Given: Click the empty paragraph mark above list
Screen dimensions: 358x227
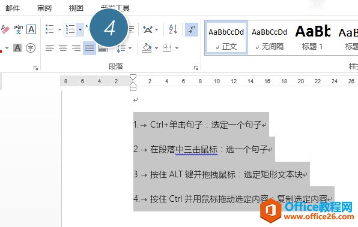Looking at the screenshot, I should click(x=136, y=100).
